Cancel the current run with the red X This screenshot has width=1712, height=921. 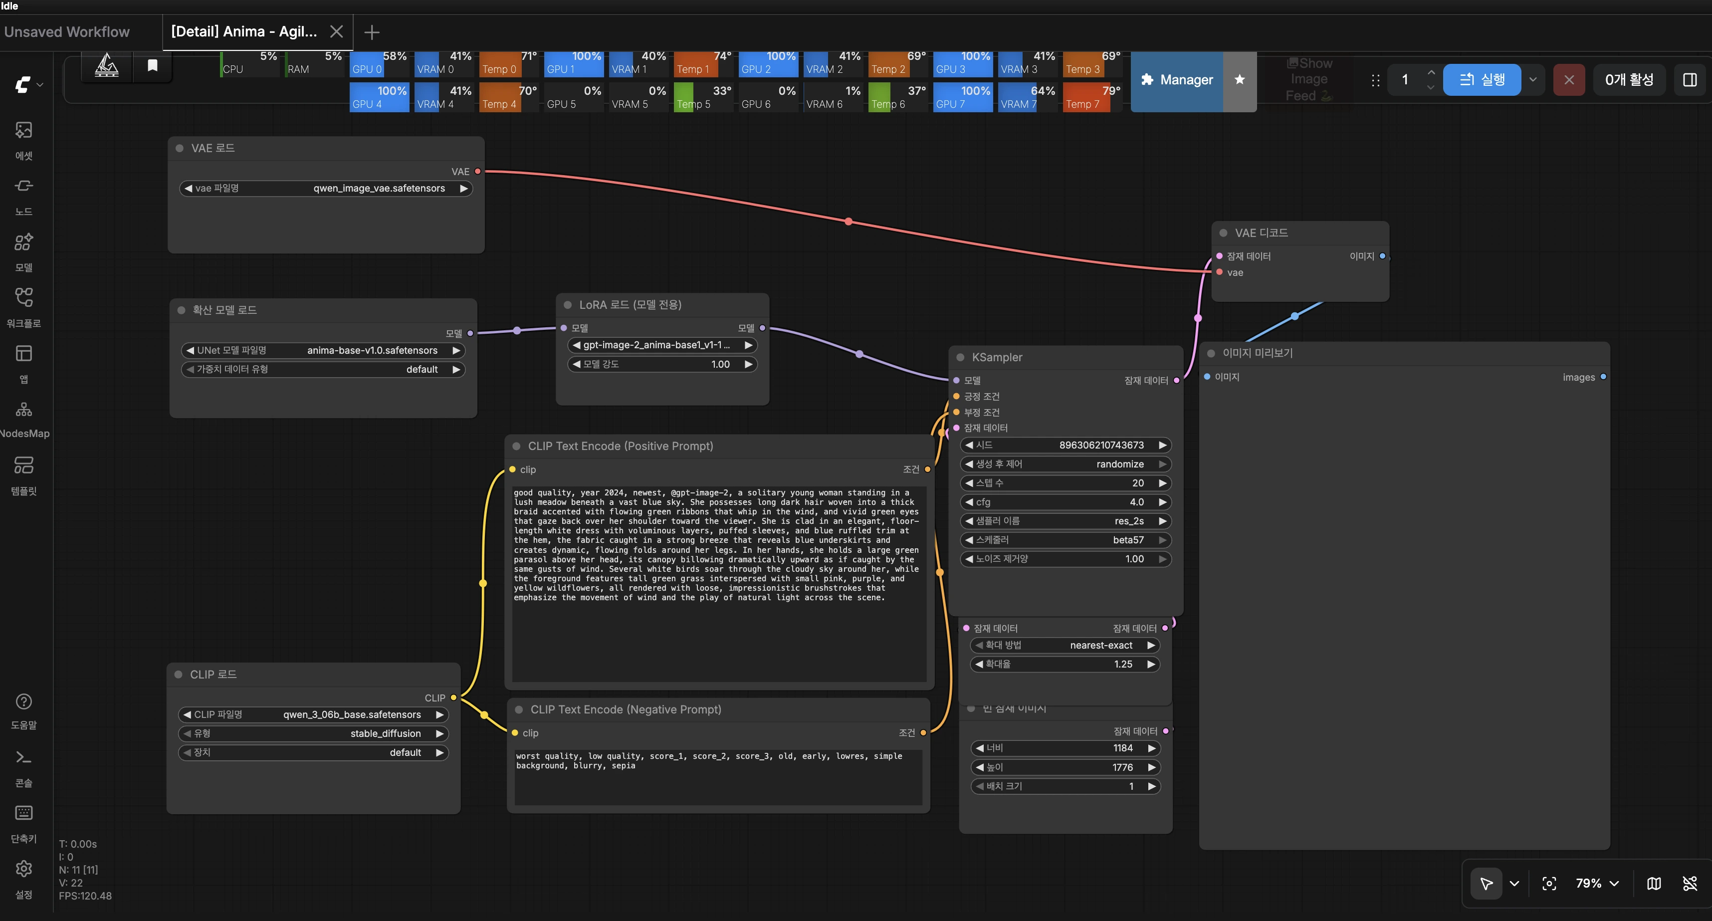click(1569, 80)
